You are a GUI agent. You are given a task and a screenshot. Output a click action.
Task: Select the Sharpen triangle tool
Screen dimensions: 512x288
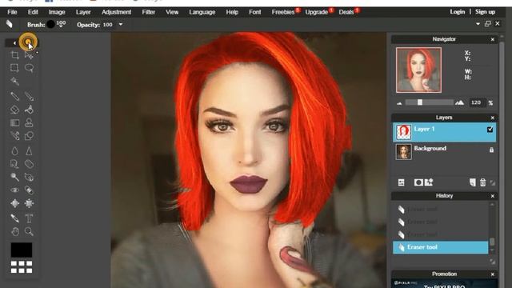pyautogui.click(x=29, y=151)
